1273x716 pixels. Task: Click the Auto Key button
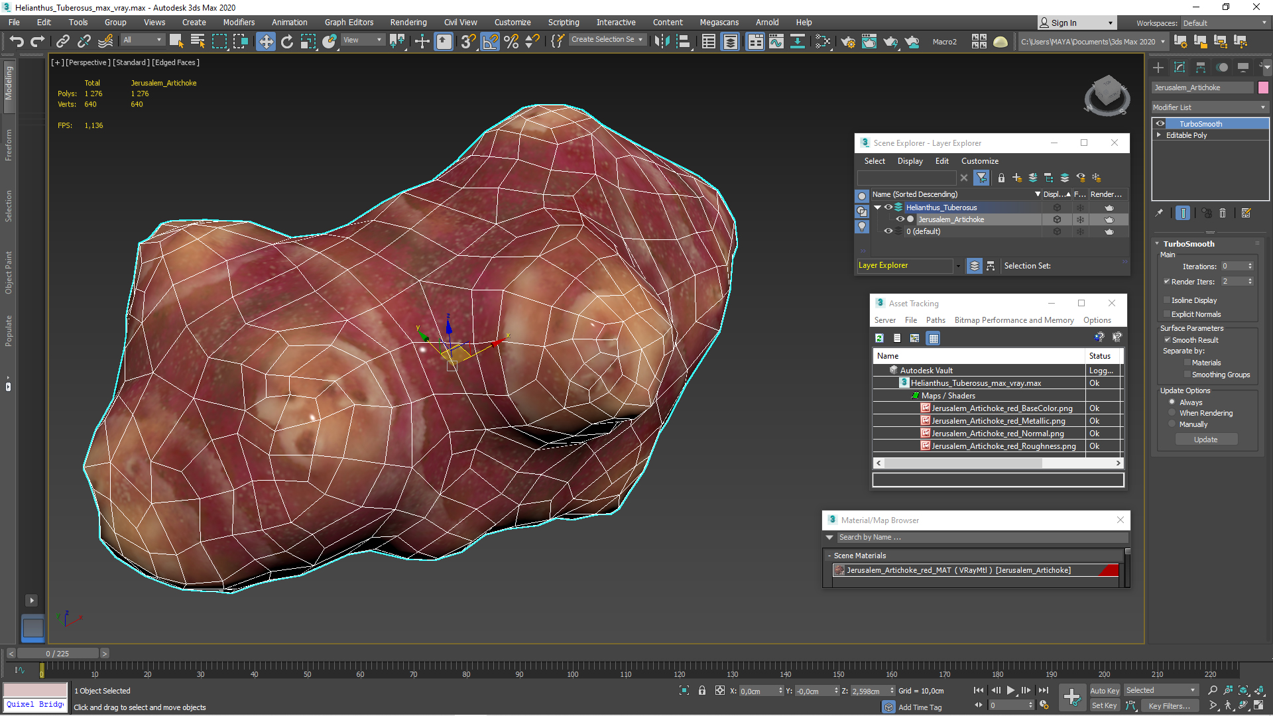[1104, 690]
